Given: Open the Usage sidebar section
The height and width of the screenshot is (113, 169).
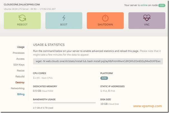Looking at the screenshot, I should [21, 47].
